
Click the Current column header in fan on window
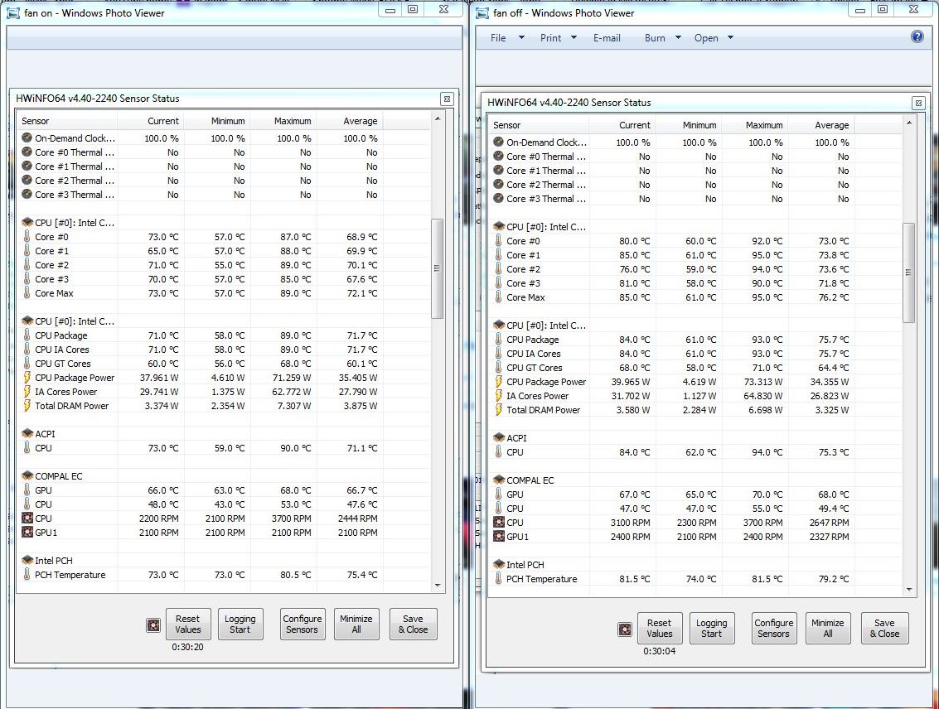coord(151,121)
